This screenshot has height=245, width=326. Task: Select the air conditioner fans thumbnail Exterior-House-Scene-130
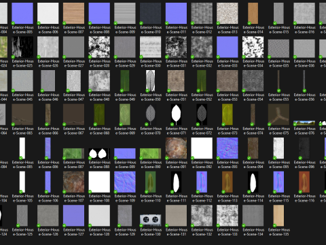[x=151, y=220]
